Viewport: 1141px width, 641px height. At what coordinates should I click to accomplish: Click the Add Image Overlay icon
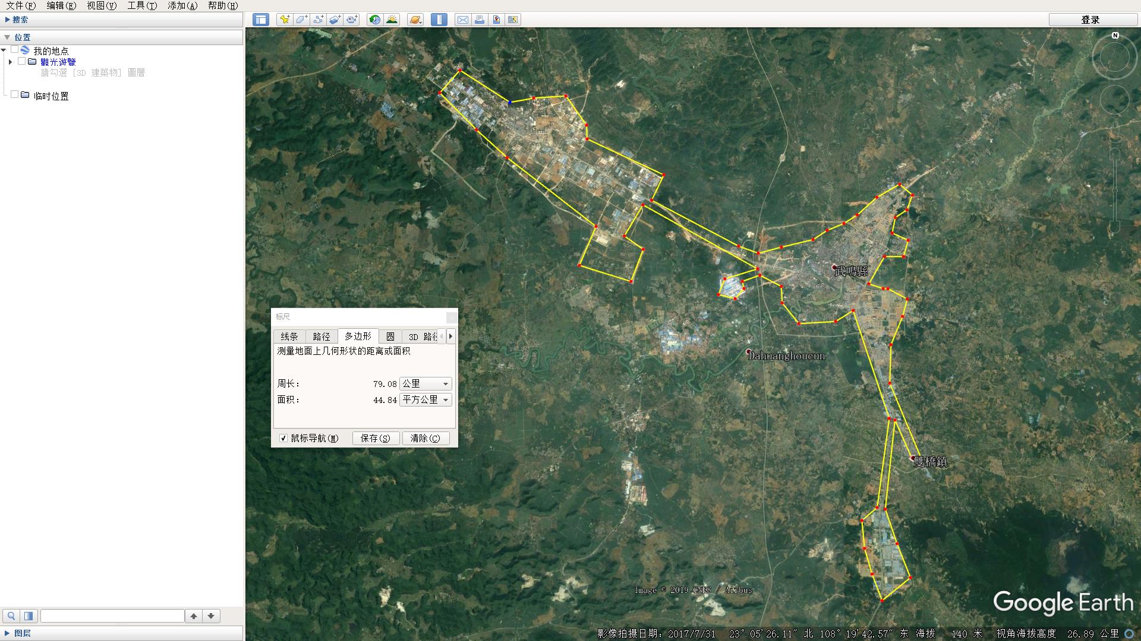[335, 20]
